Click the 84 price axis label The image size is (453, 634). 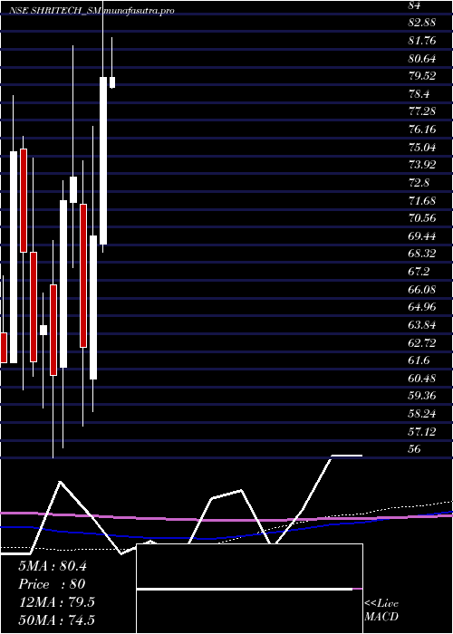coord(415,5)
